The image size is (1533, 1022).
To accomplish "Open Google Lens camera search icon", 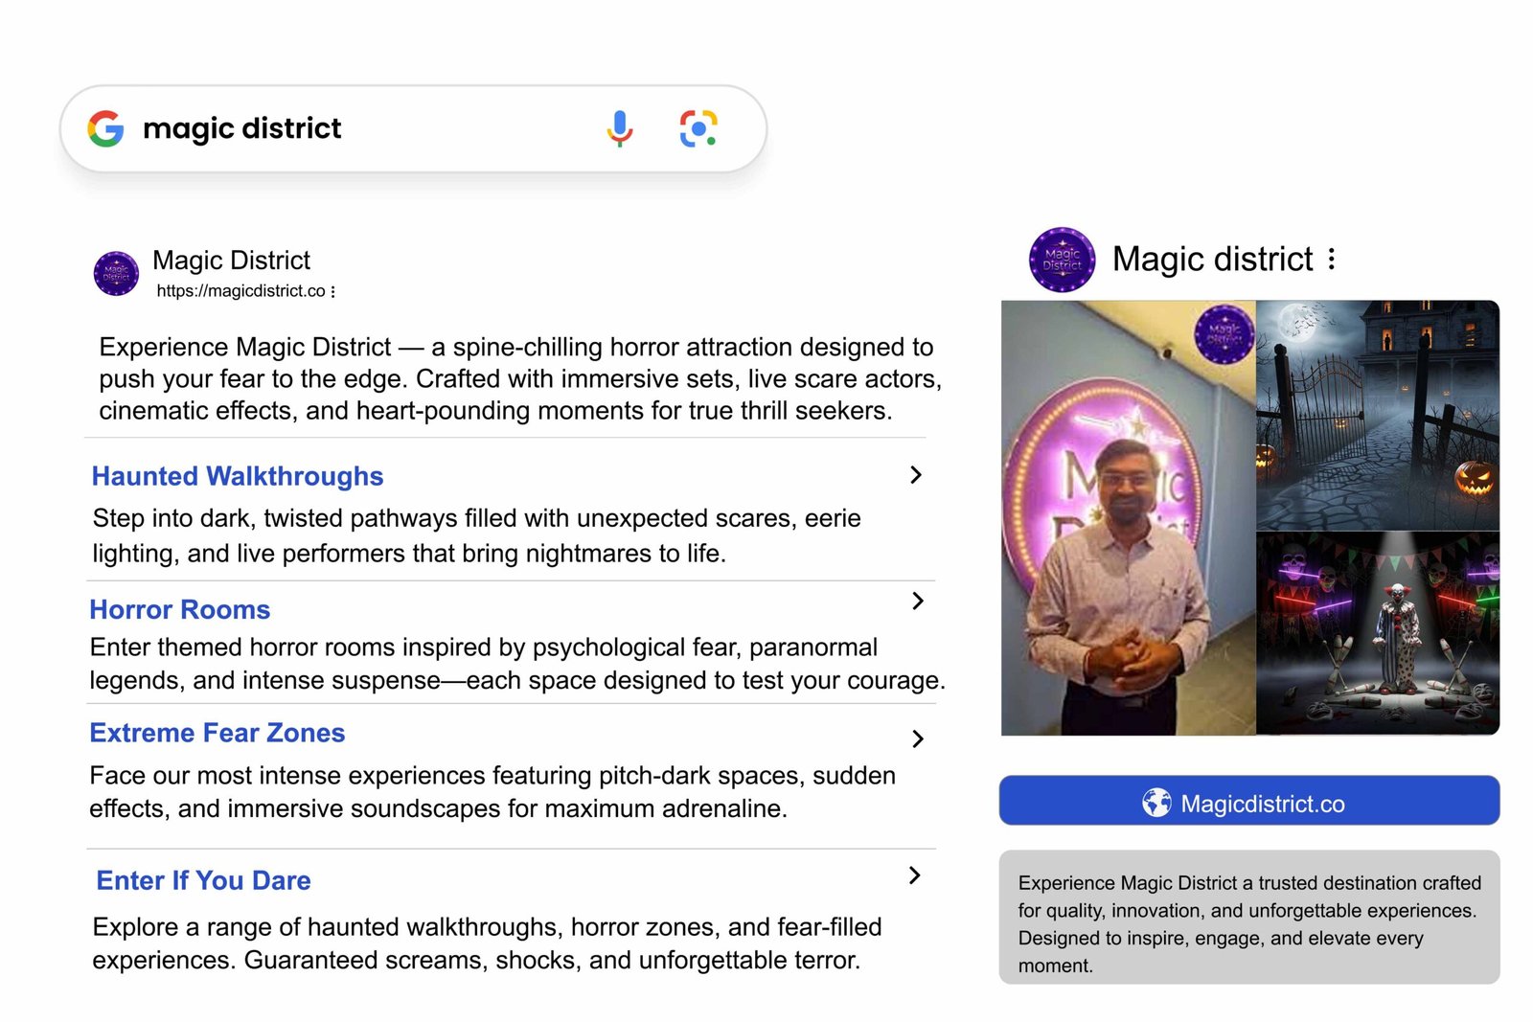I will 698,128.
